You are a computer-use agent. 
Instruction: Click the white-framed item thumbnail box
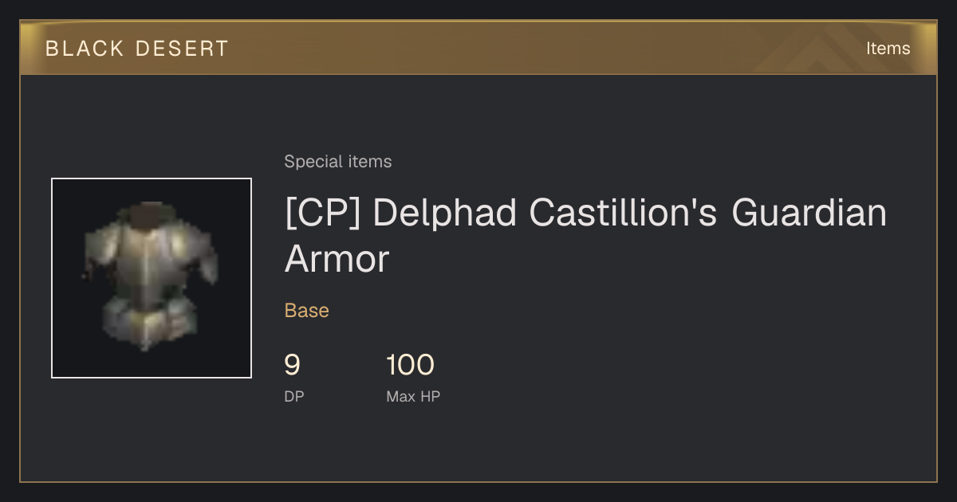pyautogui.click(x=152, y=278)
